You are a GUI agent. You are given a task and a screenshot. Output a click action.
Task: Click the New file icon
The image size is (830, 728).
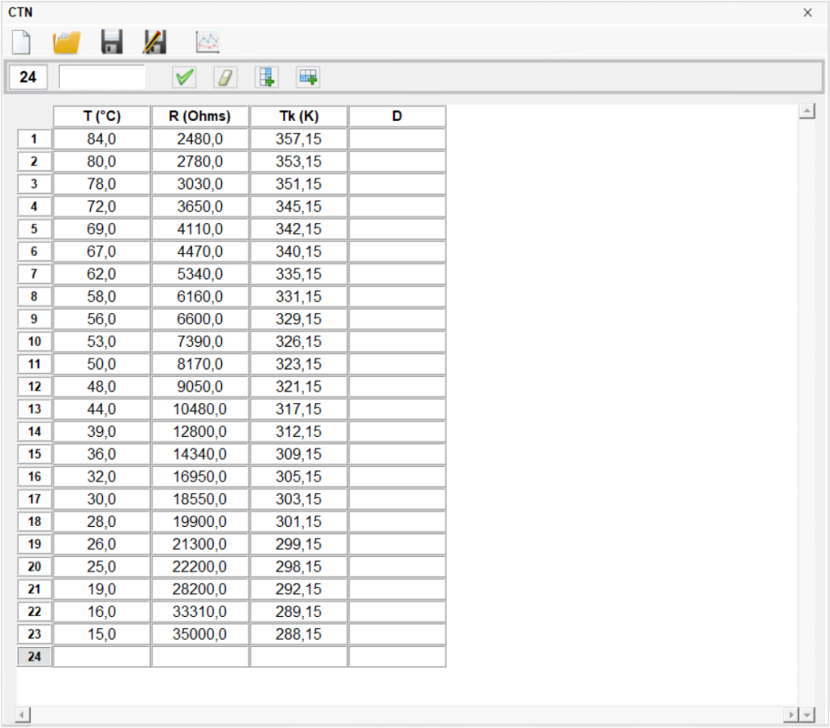21,42
